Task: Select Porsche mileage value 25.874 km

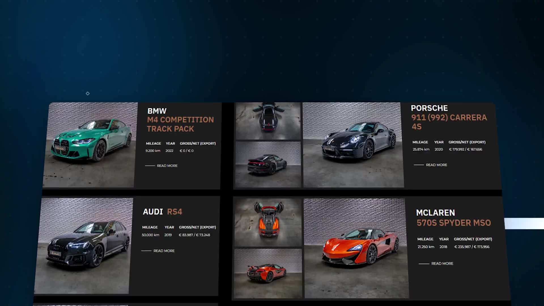Action: pyautogui.click(x=421, y=149)
